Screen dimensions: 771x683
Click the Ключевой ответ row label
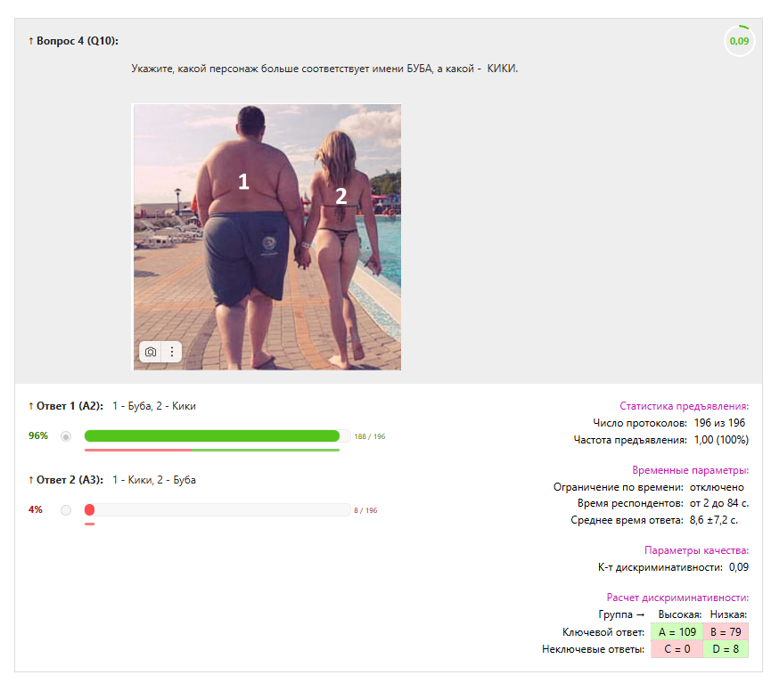(603, 632)
